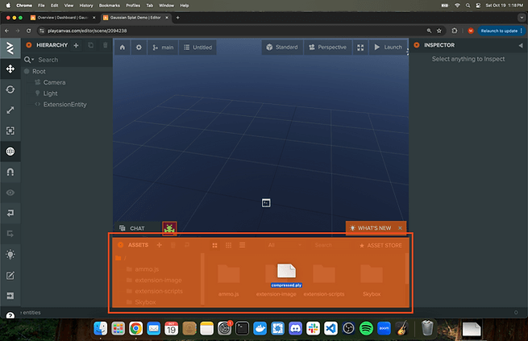This screenshot has height=341, width=528.
Task: Open the Bookmarks menu in menu bar
Action: (x=108, y=5)
